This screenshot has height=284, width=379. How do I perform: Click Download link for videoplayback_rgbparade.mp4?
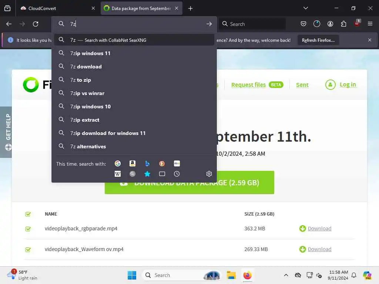click(319, 229)
